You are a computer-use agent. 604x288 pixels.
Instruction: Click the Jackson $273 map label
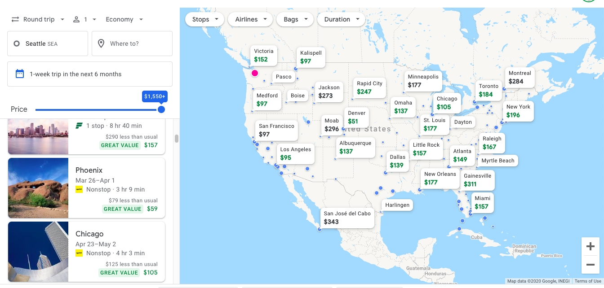click(329, 92)
